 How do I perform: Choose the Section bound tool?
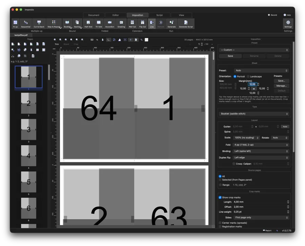point(77,24)
